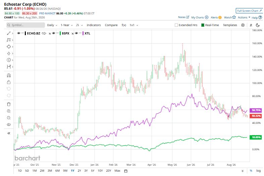Screen dimensions: 264x176
Task: Delete drawings with trash icon
Action: click(9, 104)
